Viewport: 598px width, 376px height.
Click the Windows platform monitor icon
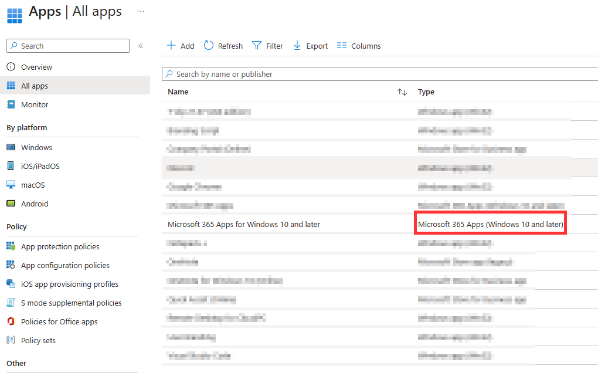11,147
